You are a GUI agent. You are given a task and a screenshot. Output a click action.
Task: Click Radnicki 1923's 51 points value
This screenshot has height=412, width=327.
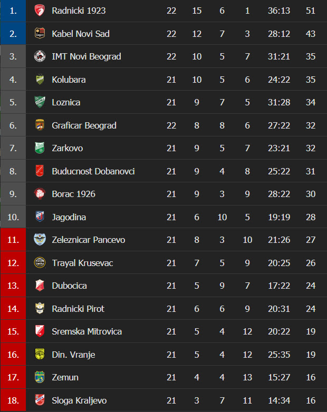pos(311,11)
